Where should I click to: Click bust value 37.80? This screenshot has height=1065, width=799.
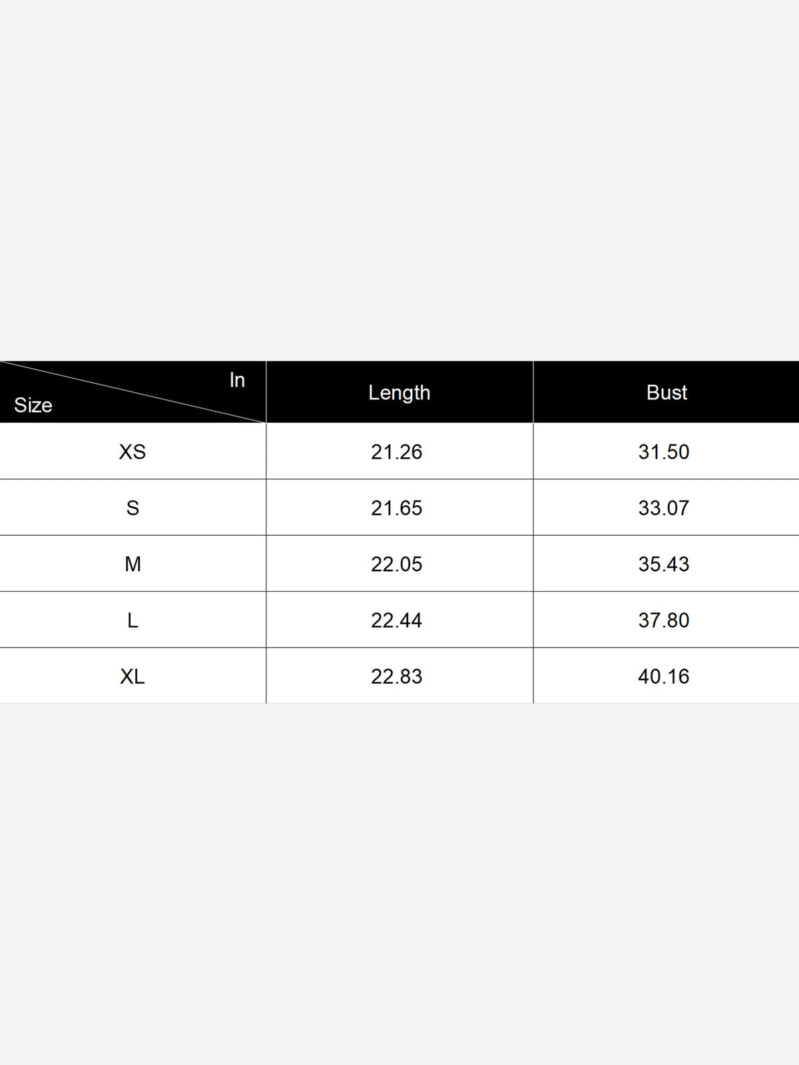(x=664, y=620)
